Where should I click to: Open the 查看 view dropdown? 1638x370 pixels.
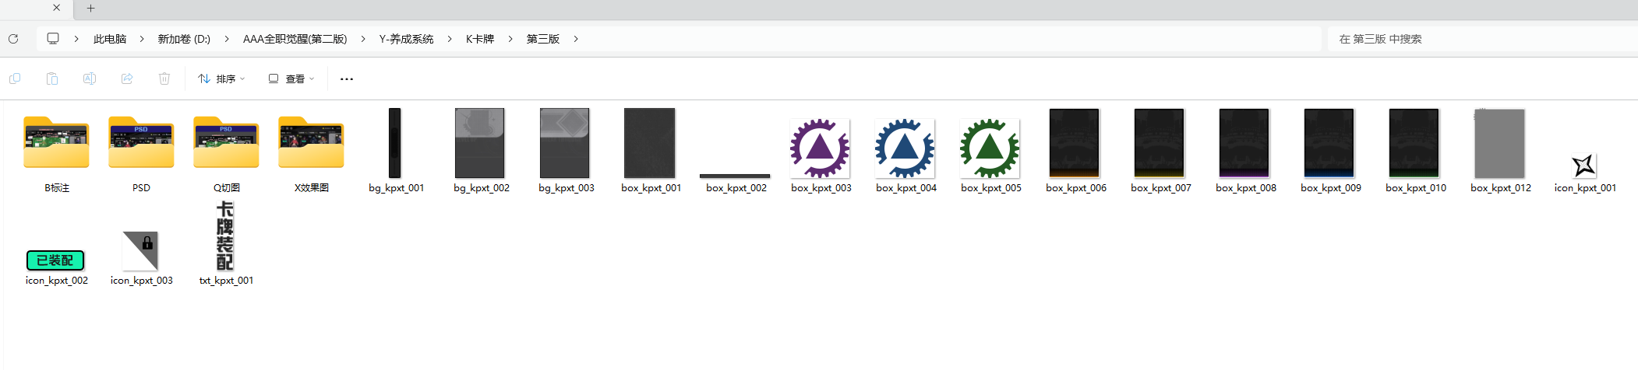point(291,79)
